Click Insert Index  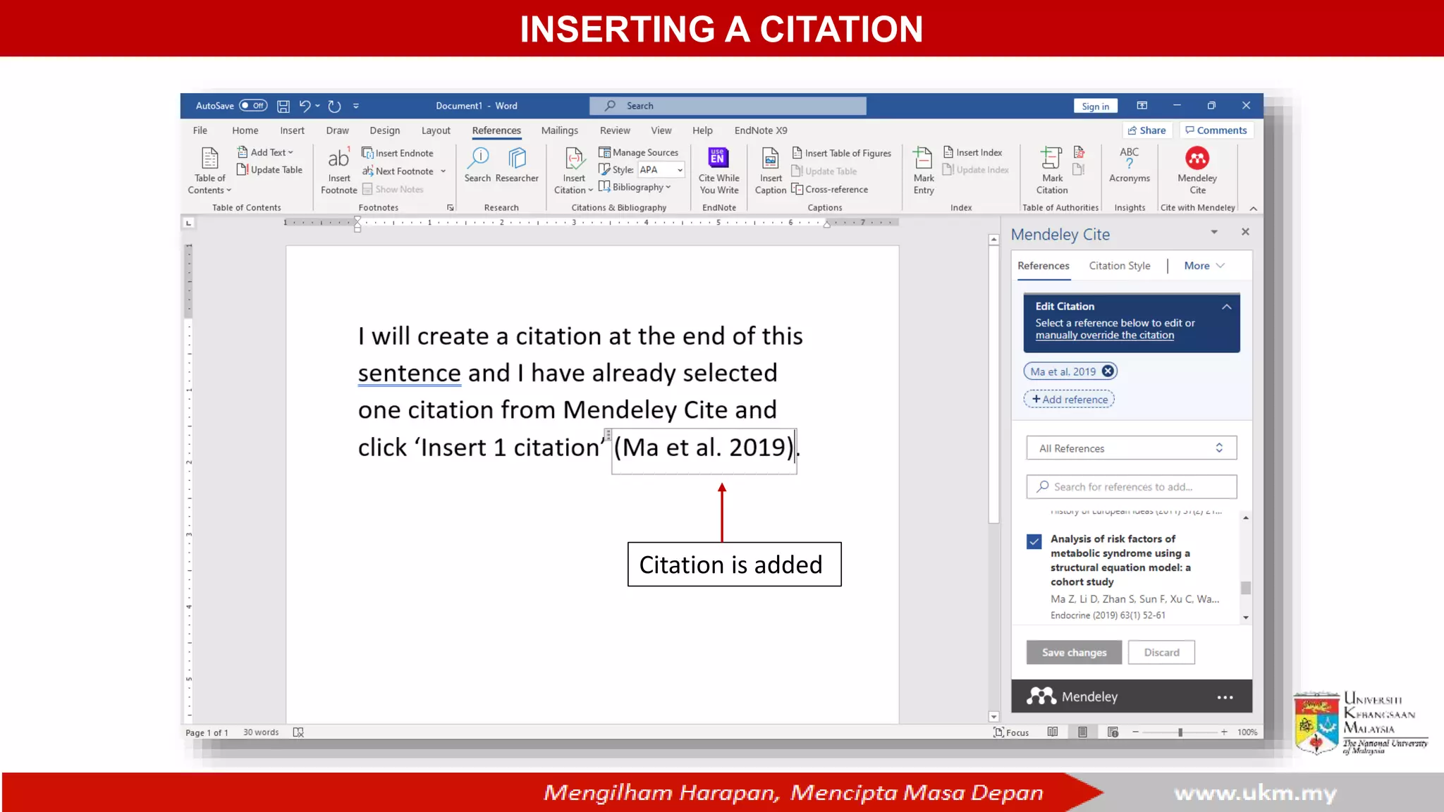point(972,152)
